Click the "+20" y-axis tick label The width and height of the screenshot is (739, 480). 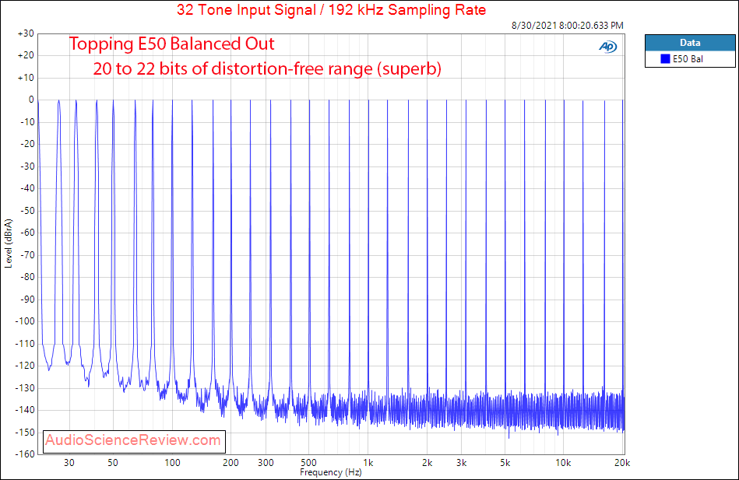(x=26, y=55)
